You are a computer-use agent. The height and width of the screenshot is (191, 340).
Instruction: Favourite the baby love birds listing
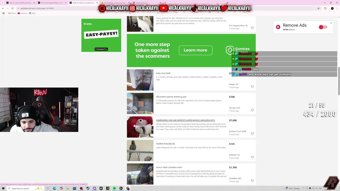click(x=252, y=87)
